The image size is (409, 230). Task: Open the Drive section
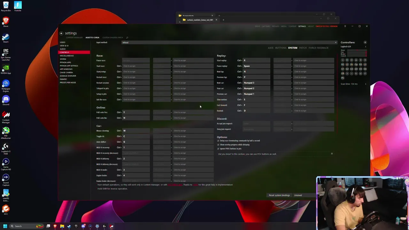point(258,26)
